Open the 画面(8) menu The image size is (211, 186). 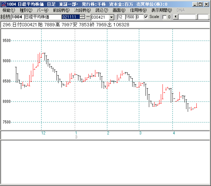tap(119, 10)
